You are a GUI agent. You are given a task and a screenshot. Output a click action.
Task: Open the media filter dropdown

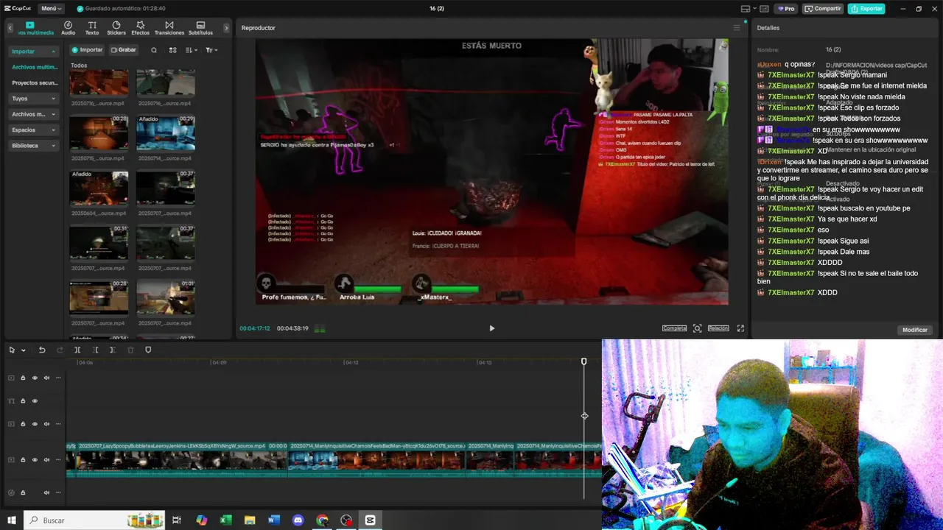[211, 50]
